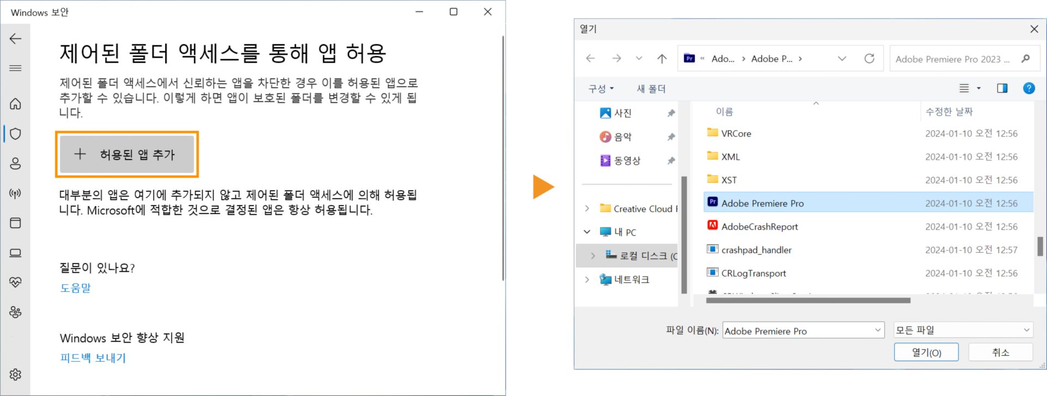Select the Adobe Premiere Pro file
This screenshot has height=396, width=1047.
(869, 203)
